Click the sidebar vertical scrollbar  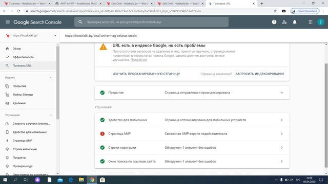(x=58, y=82)
